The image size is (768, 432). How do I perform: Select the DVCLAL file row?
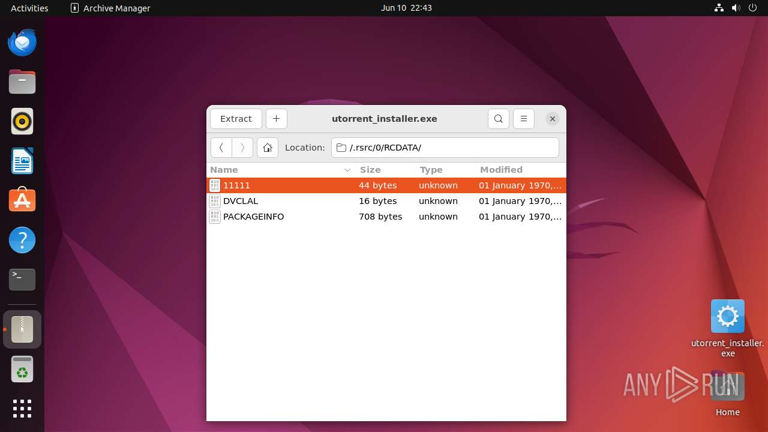click(386, 201)
